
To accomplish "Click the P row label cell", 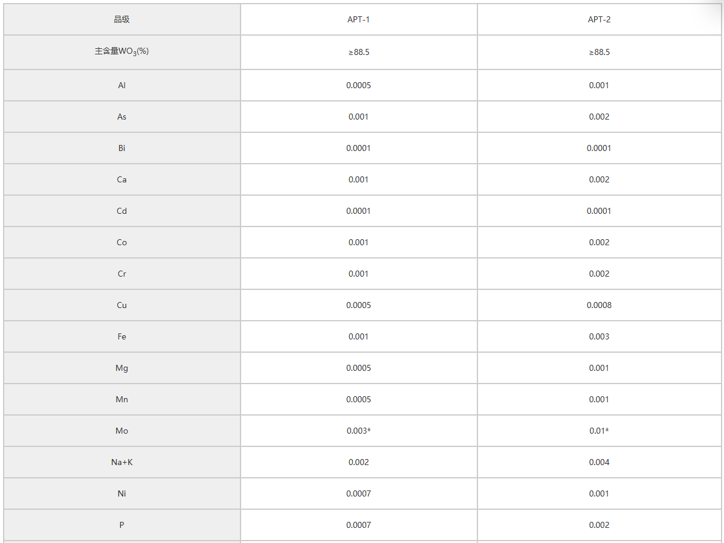I will pos(122,524).
